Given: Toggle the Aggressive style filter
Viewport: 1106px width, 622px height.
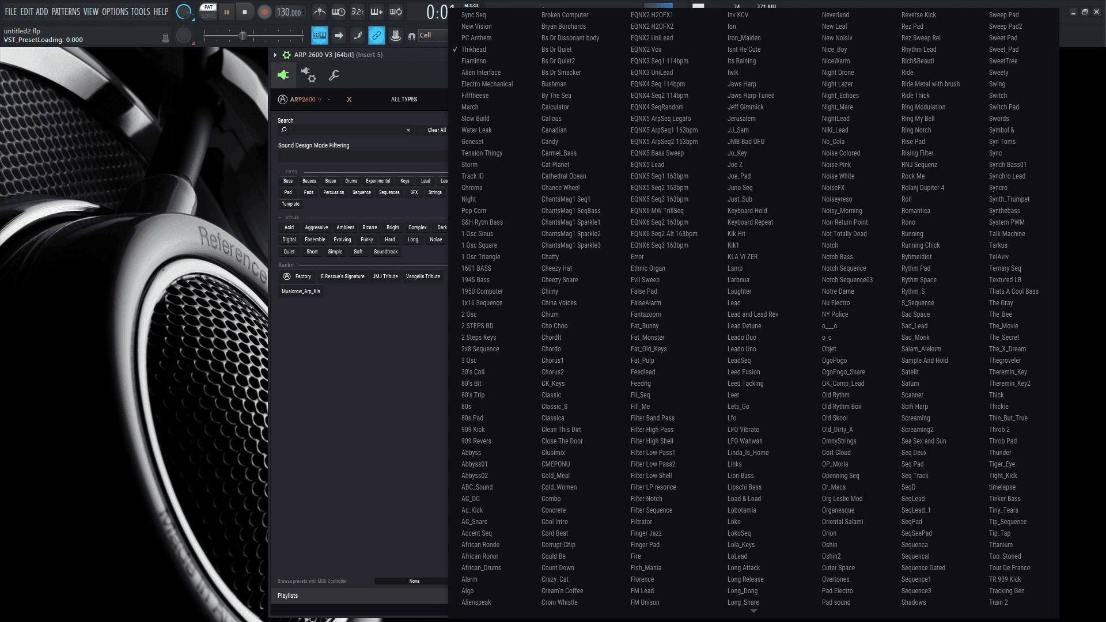Looking at the screenshot, I should point(316,227).
